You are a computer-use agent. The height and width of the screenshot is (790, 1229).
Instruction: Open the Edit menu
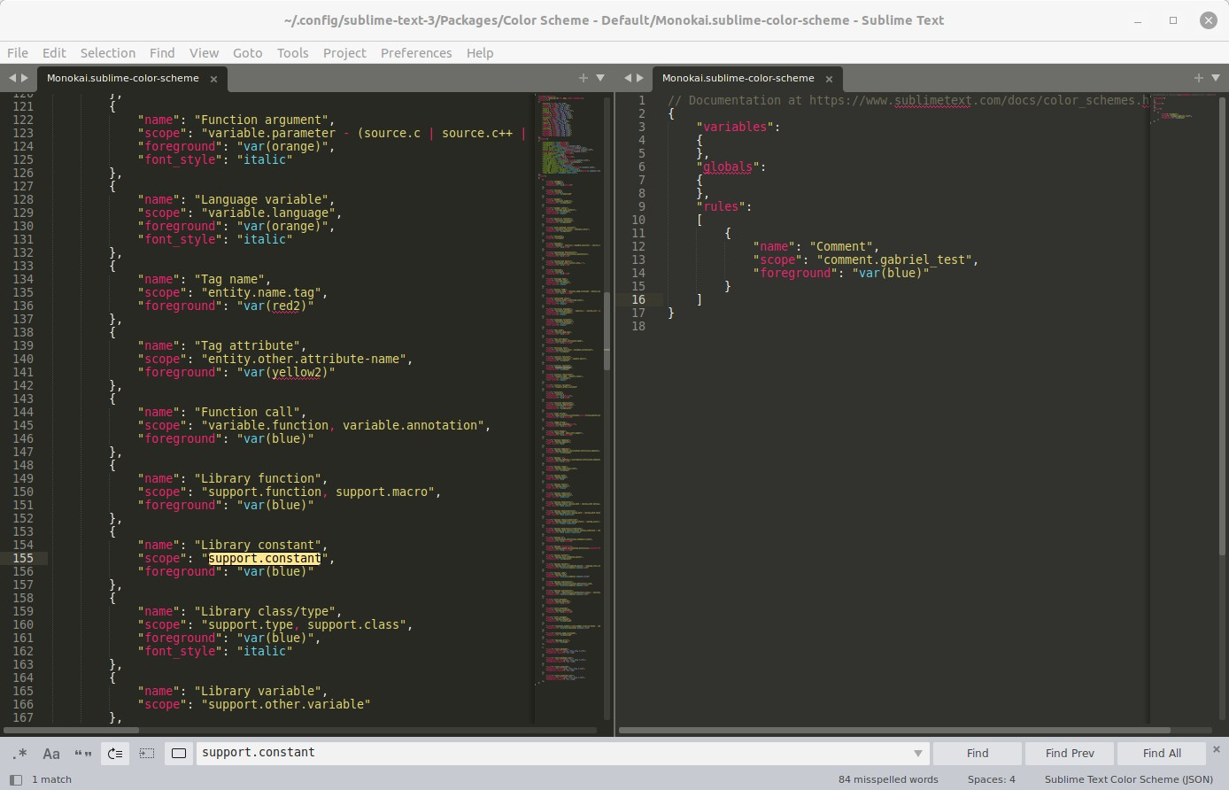(54, 53)
